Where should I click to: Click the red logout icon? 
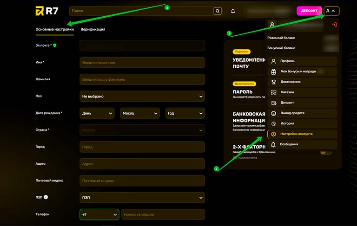pyautogui.click(x=334, y=25)
